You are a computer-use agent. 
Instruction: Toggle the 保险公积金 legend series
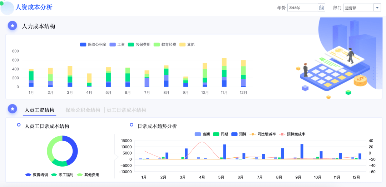(x=93, y=45)
